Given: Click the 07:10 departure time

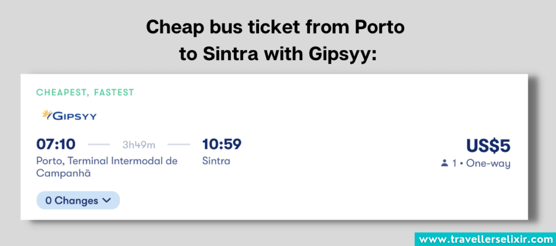Looking at the screenshot, I should [56, 144].
